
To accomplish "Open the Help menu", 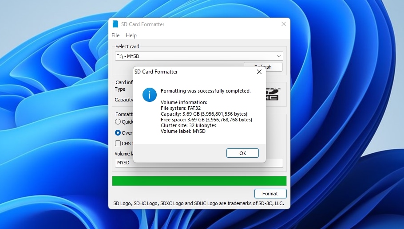I will click(x=131, y=35).
